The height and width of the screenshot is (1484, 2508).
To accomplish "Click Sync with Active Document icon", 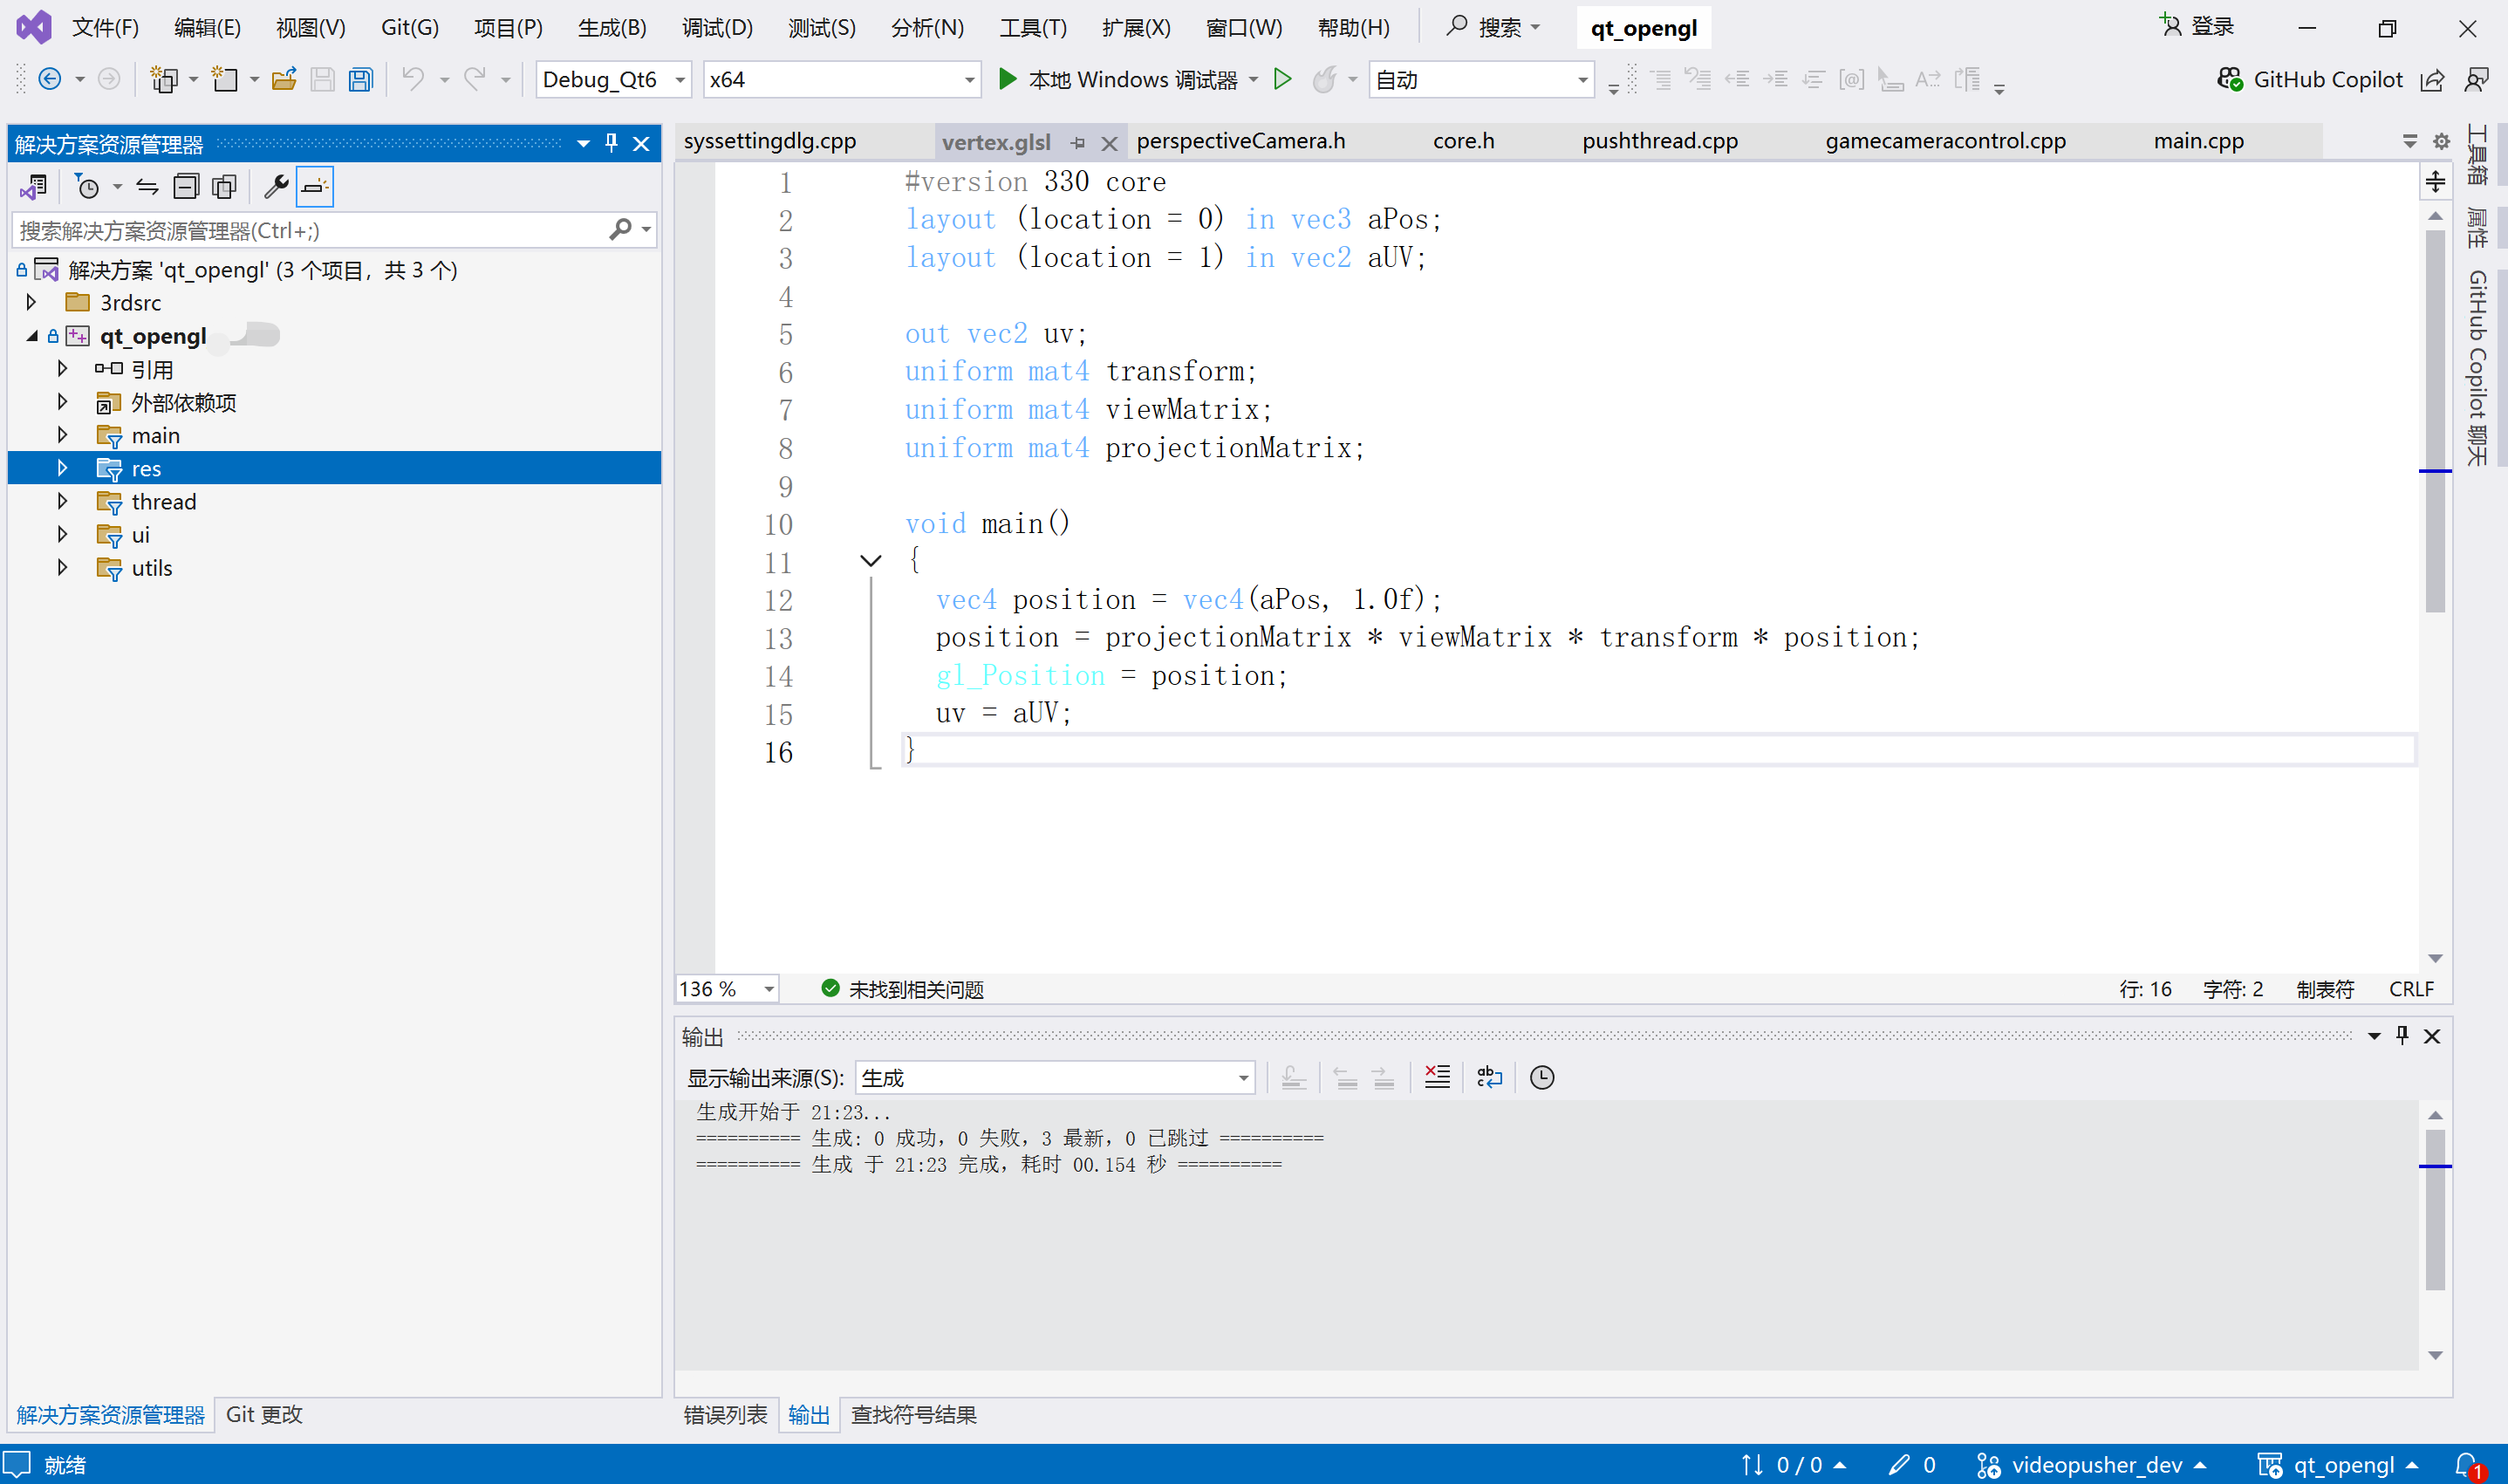I will [x=147, y=187].
